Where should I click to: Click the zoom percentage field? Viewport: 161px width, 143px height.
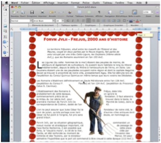pyautogui.click(x=147, y=12)
